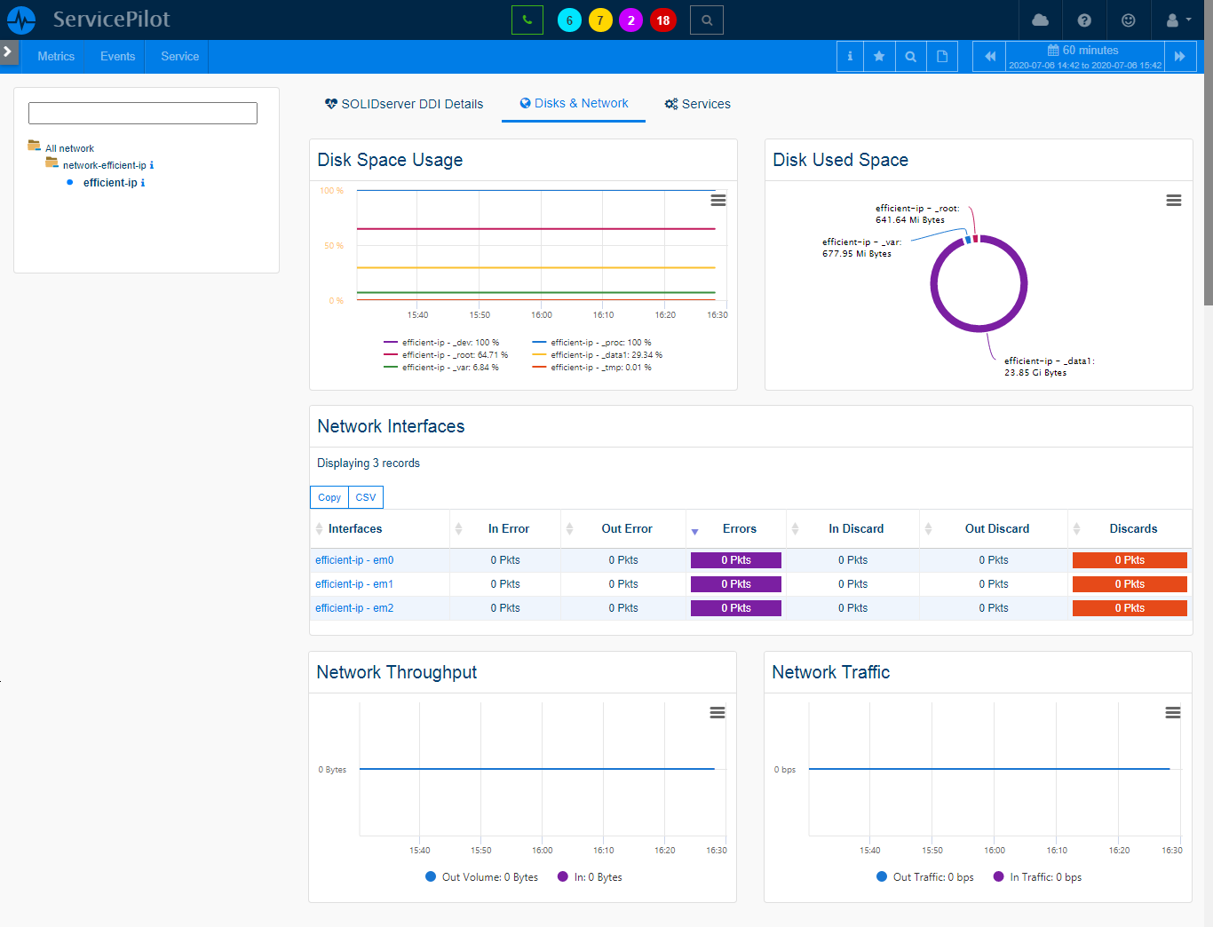Click the red 18 alert counter badge
The width and height of the screenshot is (1213, 927).
[x=662, y=20]
